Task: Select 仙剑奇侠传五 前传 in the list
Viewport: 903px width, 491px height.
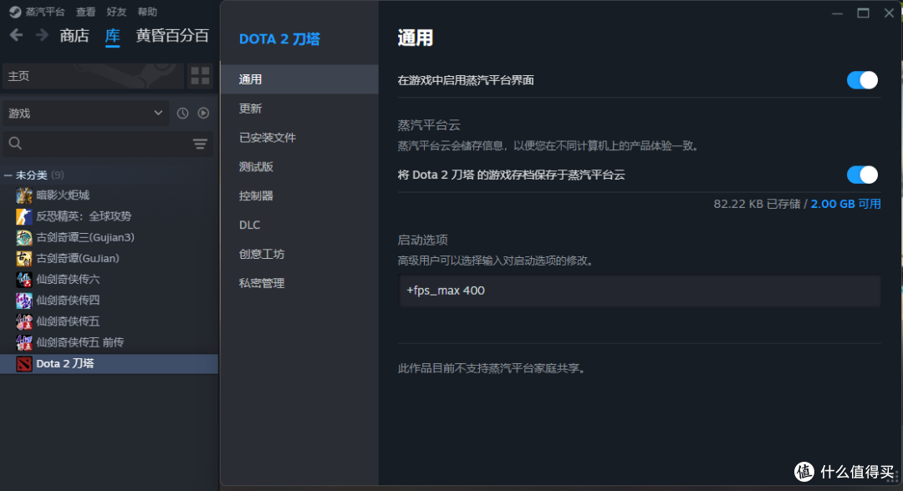Action: 80,342
